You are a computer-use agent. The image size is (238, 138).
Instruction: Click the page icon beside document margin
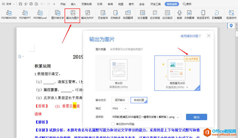click(20, 57)
